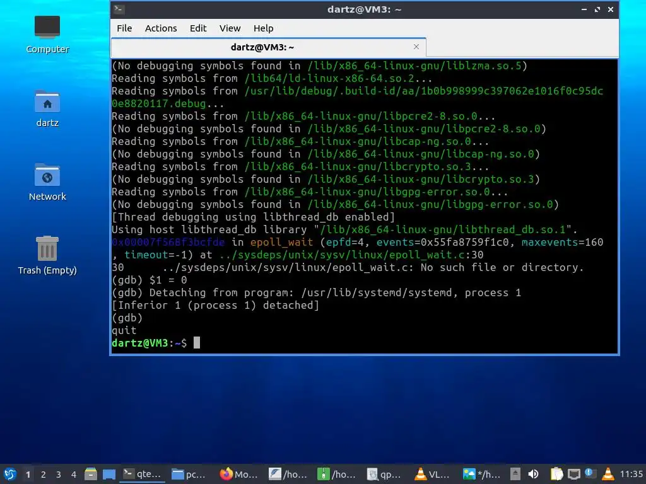Switch to workspace 3
The width and height of the screenshot is (646, 484).
[59, 475]
